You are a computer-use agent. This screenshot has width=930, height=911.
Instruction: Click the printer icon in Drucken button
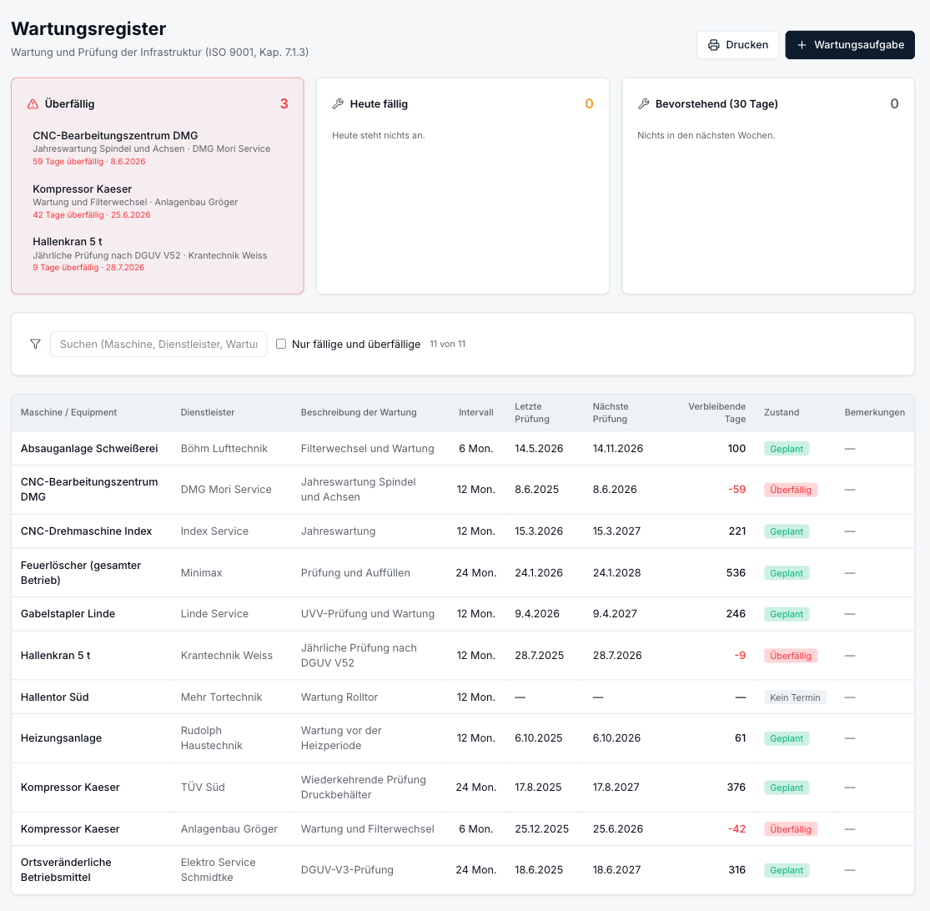tap(713, 45)
